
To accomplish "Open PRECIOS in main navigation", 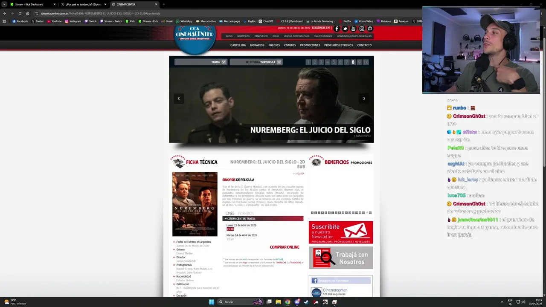I will coord(274,45).
